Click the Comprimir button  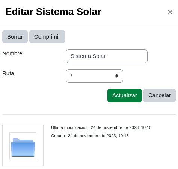(x=47, y=37)
